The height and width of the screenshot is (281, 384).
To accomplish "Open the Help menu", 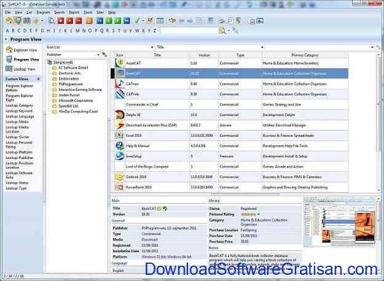I will (x=112, y=12).
